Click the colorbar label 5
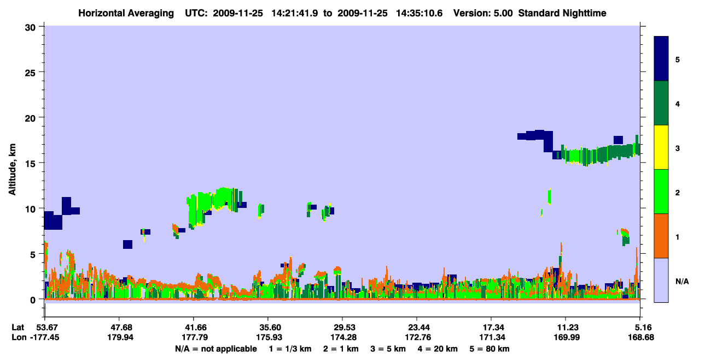Screen dimensions: 711x364 [x=678, y=59]
